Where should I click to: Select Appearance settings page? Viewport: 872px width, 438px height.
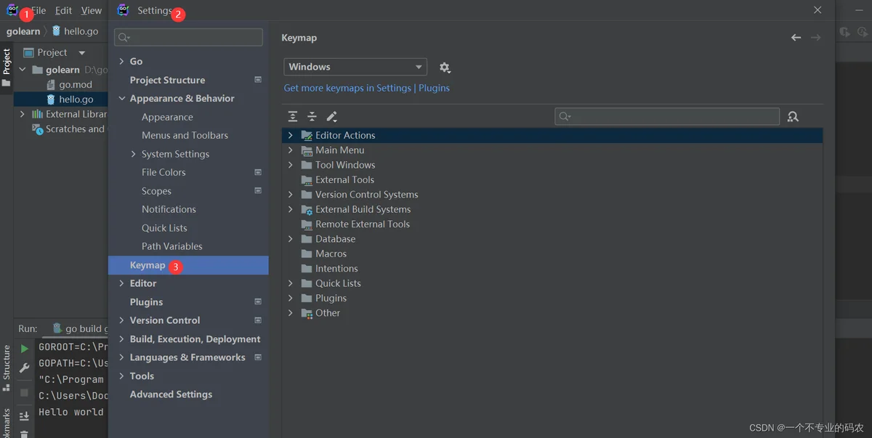click(x=167, y=117)
